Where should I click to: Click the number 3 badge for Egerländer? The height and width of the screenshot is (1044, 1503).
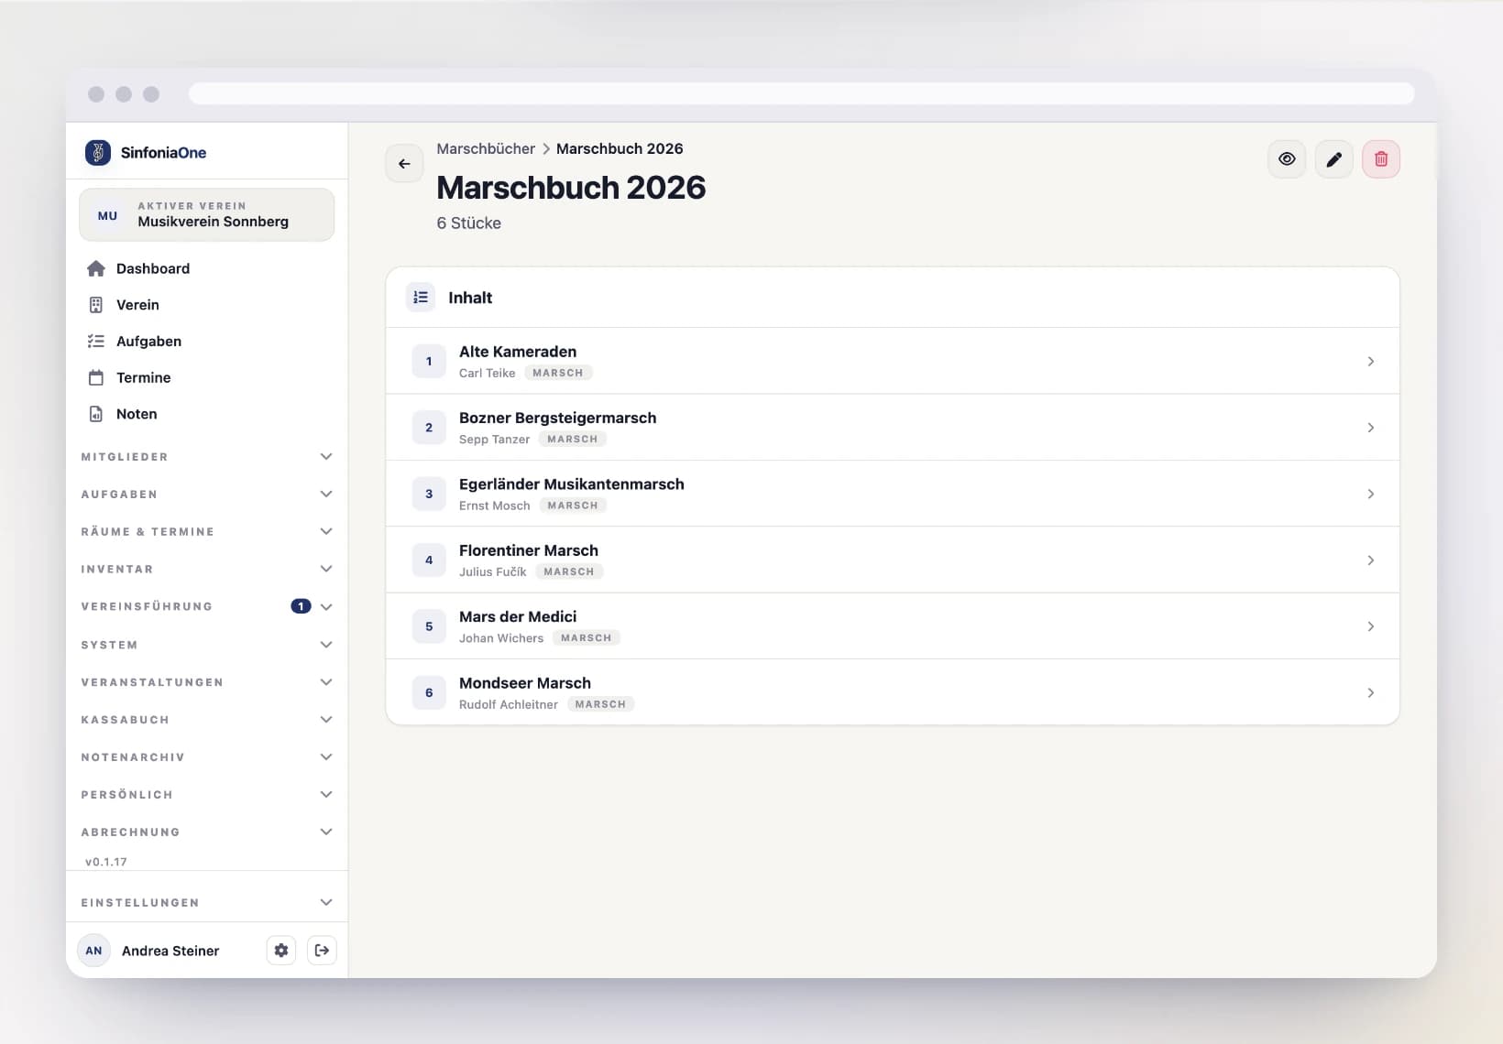click(429, 495)
